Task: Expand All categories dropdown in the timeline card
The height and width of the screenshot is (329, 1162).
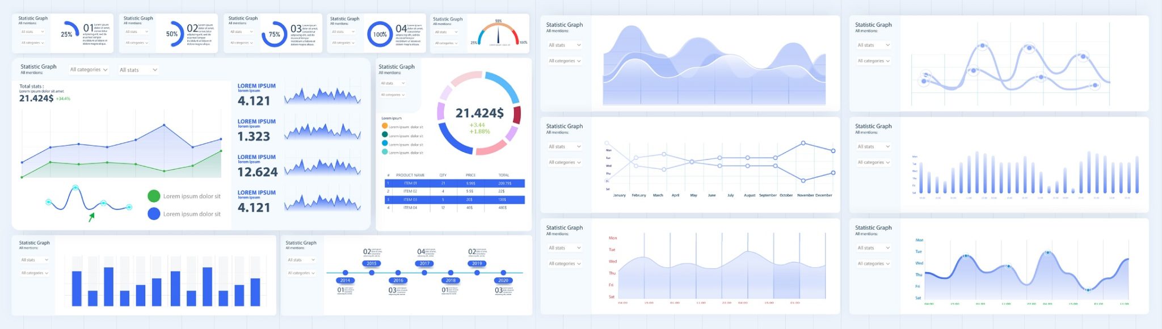Action: tap(301, 273)
